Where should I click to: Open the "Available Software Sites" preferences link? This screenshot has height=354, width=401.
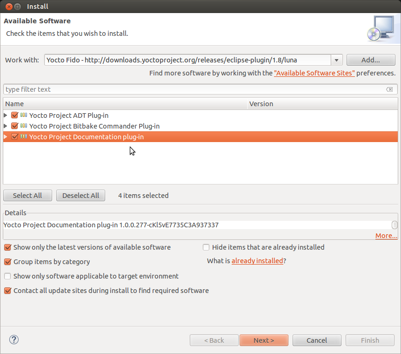[x=314, y=73]
